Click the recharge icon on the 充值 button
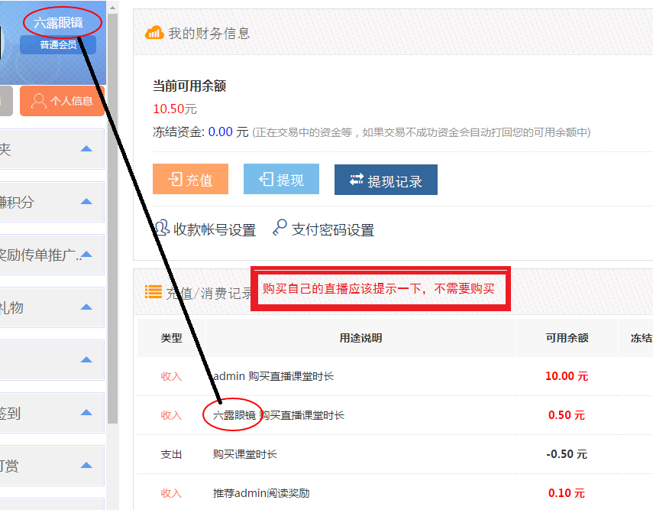This screenshot has height=510, width=653. [x=175, y=180]
